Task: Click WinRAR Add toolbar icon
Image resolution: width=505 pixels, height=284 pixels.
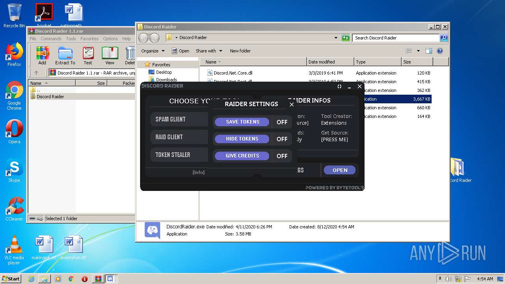Action: point(42,56)
